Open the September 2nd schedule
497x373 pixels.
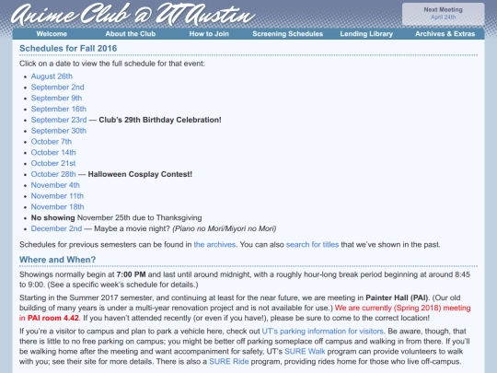tap(57, 87)
